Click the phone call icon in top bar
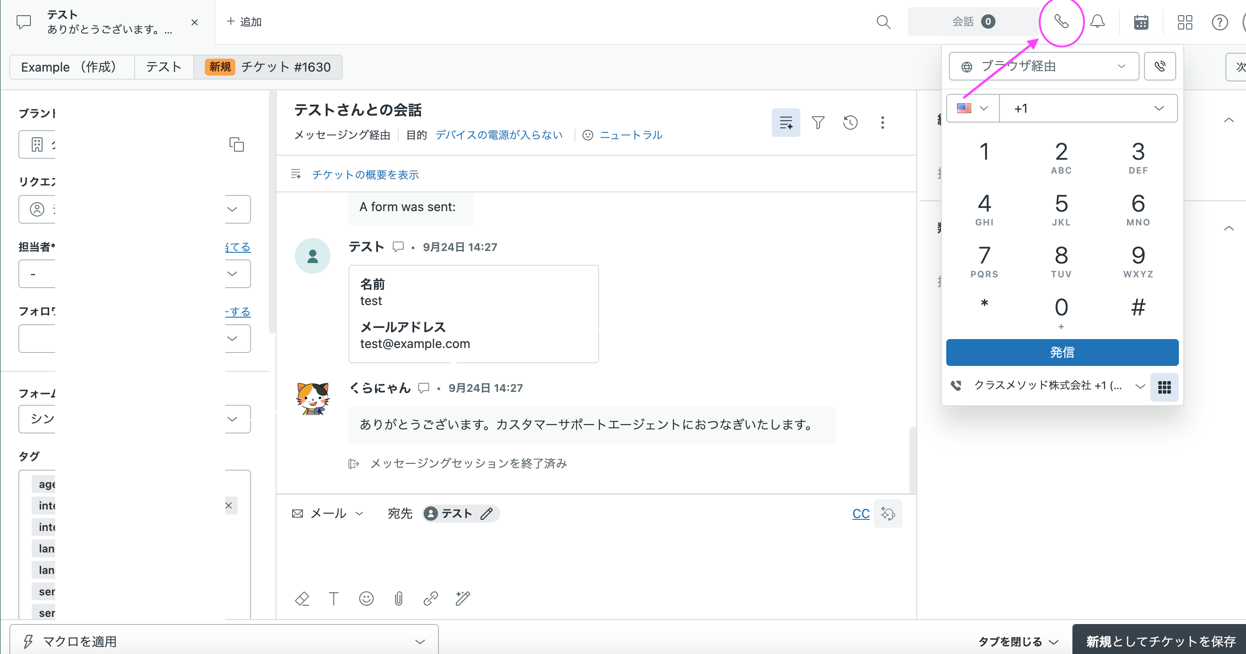 point(1061,22)
